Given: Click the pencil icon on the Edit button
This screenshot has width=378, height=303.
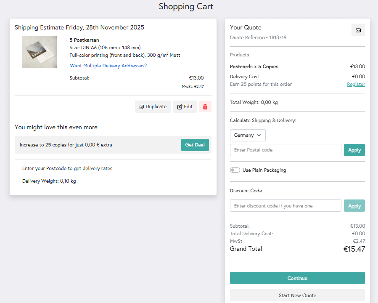Looking at the screenshot, I should click(179, 106).
